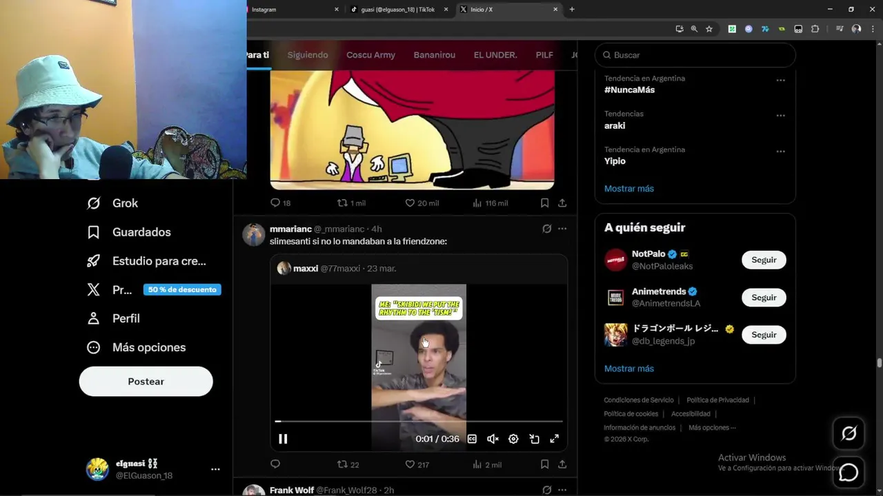Open browser zoom magnifier icon
Image resolution: width=883 pixels, height=496 pixels.
point(694,29)
